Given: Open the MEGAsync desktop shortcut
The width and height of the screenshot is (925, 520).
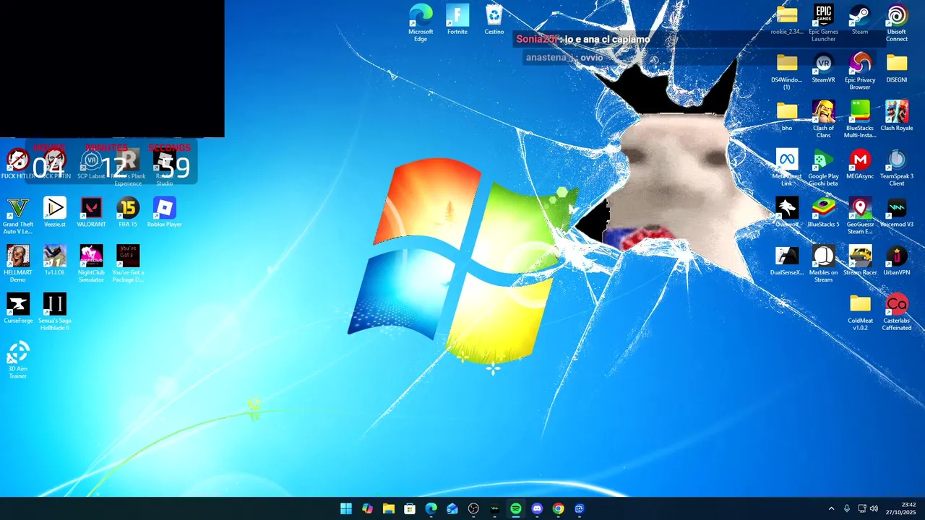Looking at the screenshot, I should (x=860, y=165).
